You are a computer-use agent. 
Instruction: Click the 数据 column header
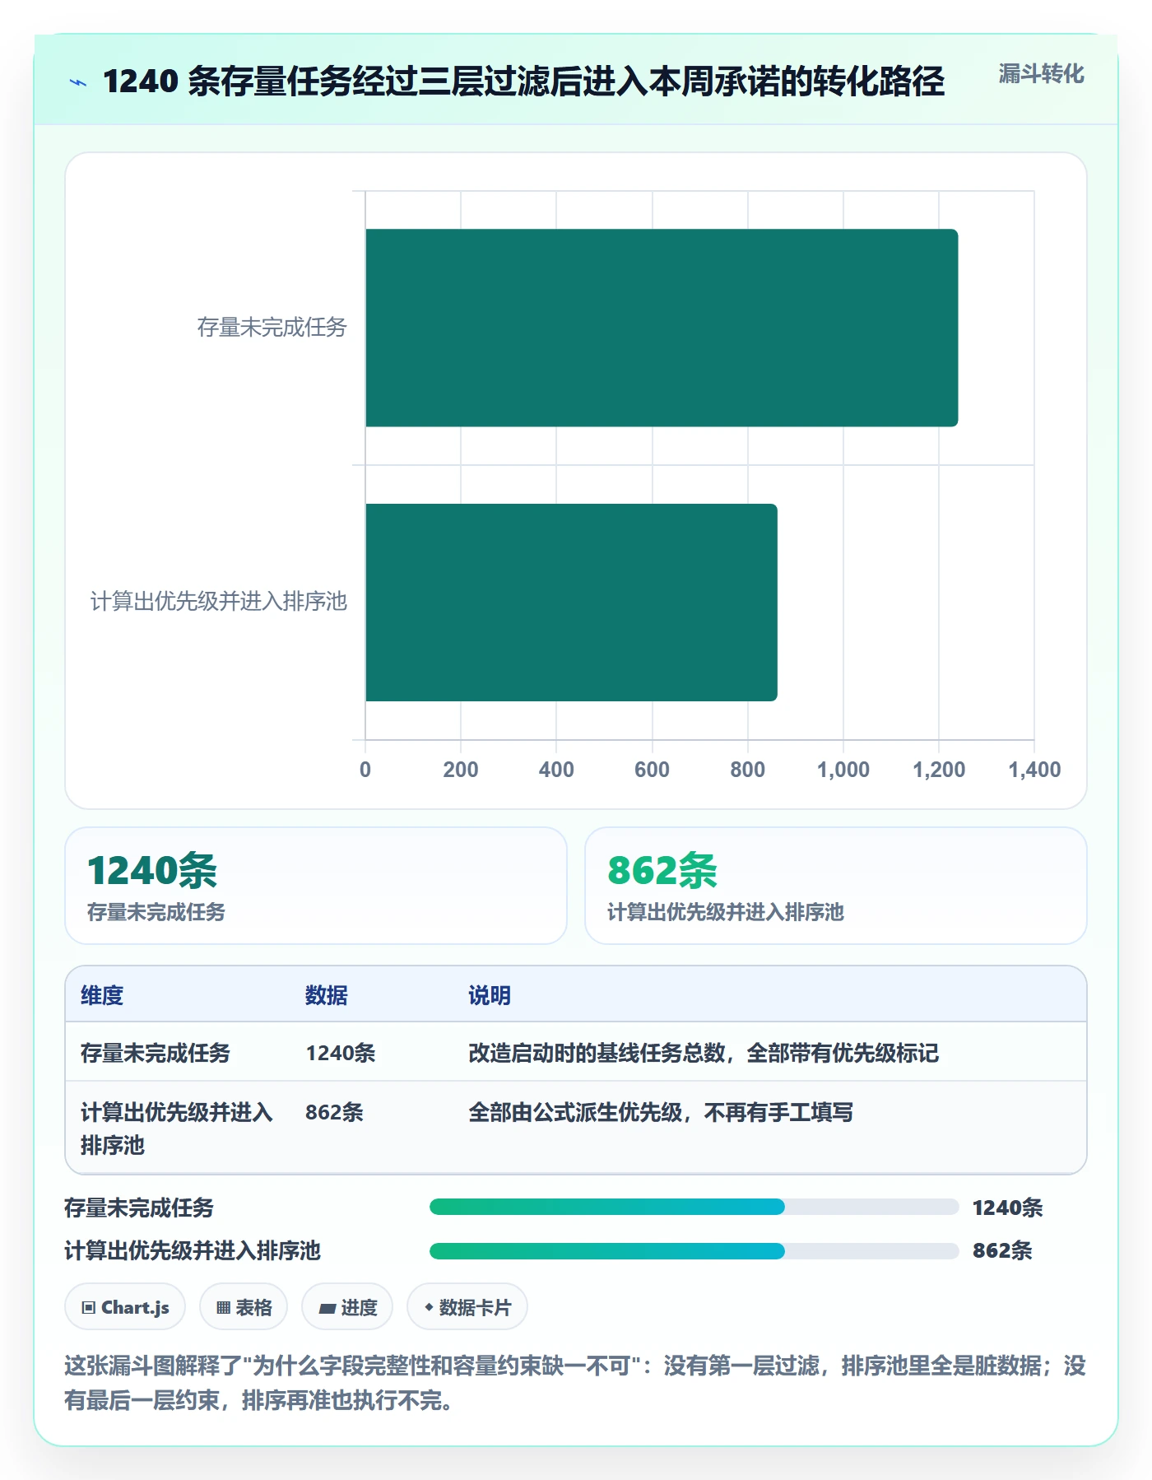pos(327,996)
